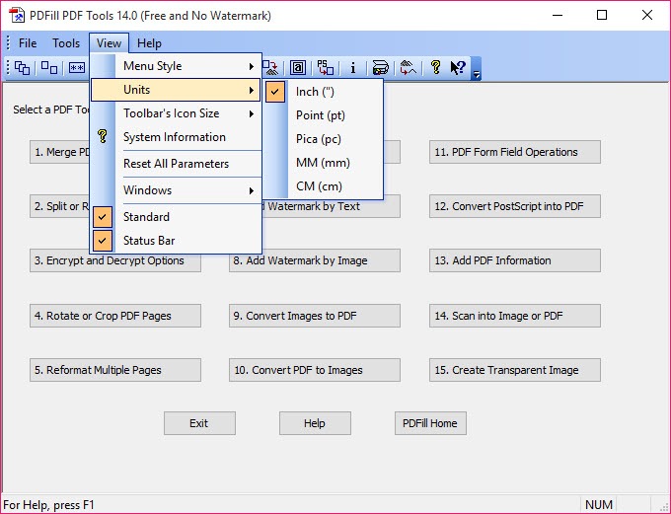Click 5. Reformat Multiple Pages

115,370
